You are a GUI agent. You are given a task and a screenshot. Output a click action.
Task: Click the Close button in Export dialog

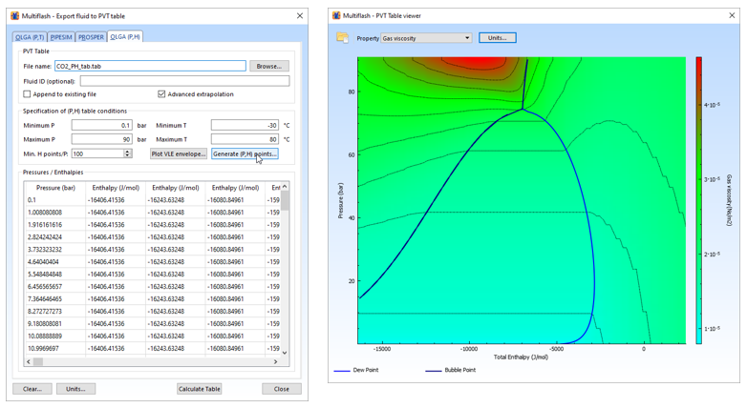[x=282, y=389]
